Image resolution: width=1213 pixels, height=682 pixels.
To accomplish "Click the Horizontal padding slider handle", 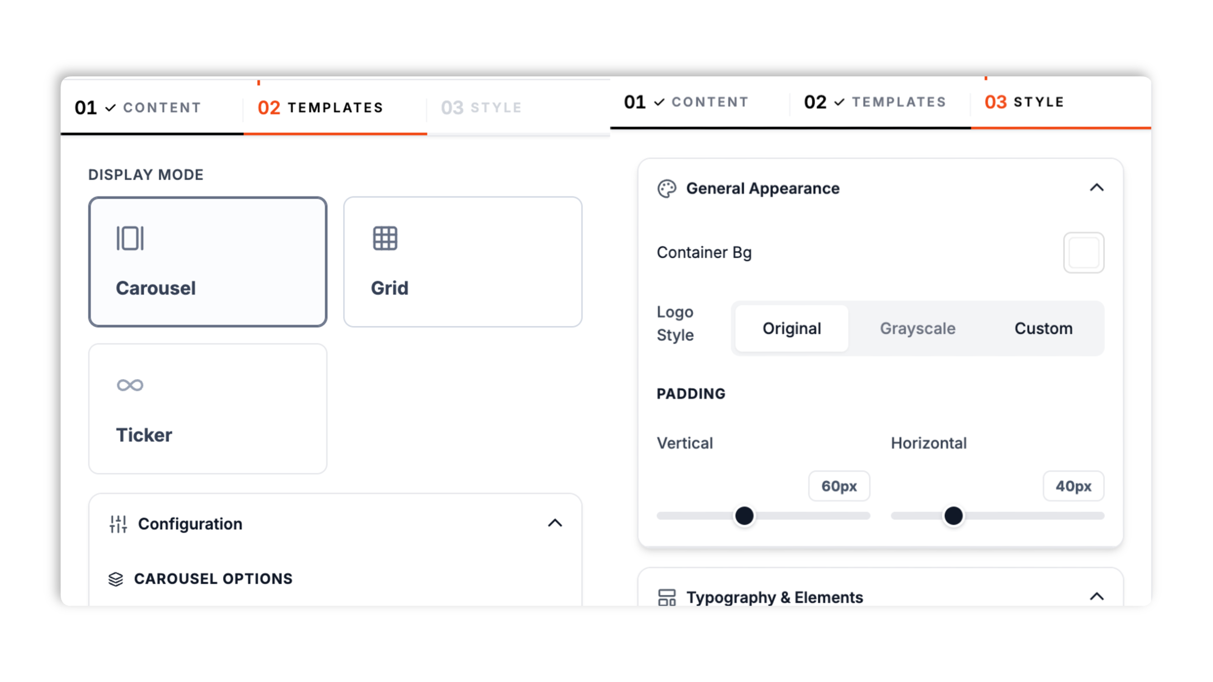I will tap(954, 516).
